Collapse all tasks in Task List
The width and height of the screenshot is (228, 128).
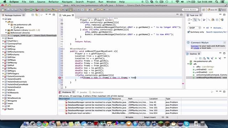(x=217, y=20)
